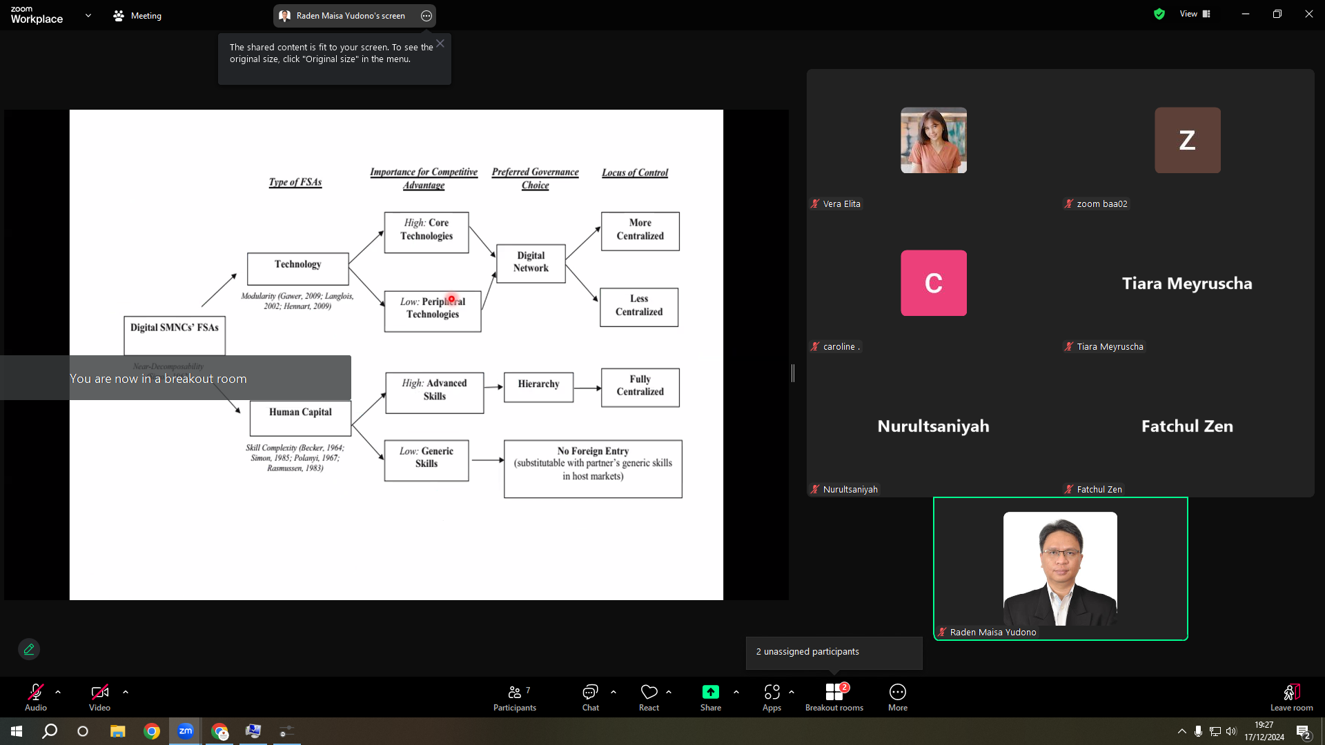
Task: Click the Technology box in slide
Action: 297,269
